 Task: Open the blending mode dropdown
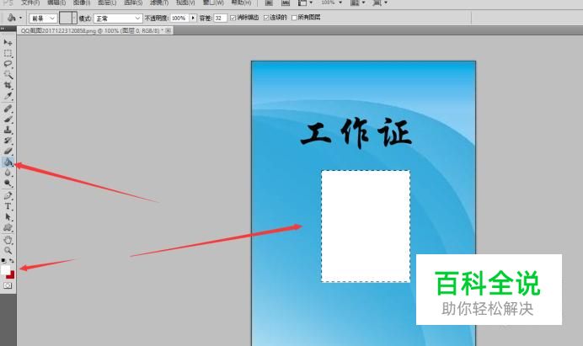pyautogui.click(x=118, y=19)
